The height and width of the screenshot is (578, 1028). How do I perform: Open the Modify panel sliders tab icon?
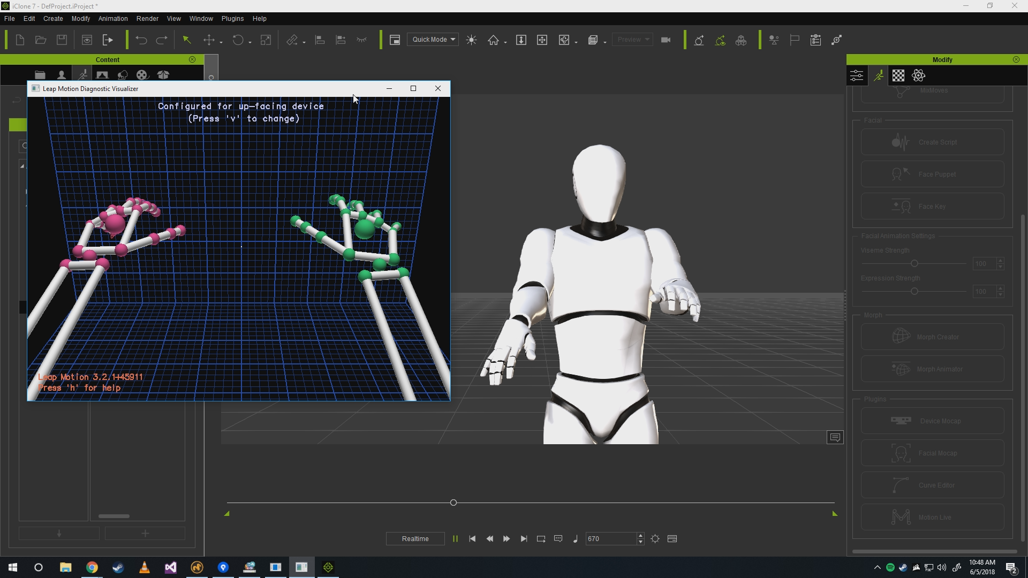pos(857,75)
